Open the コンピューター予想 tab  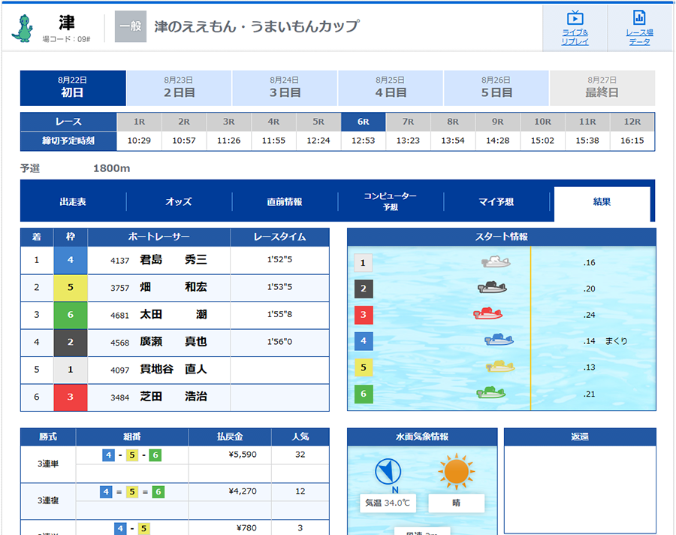pos(391,201)
